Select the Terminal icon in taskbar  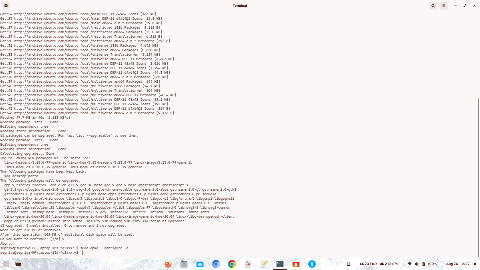point(280,264)
